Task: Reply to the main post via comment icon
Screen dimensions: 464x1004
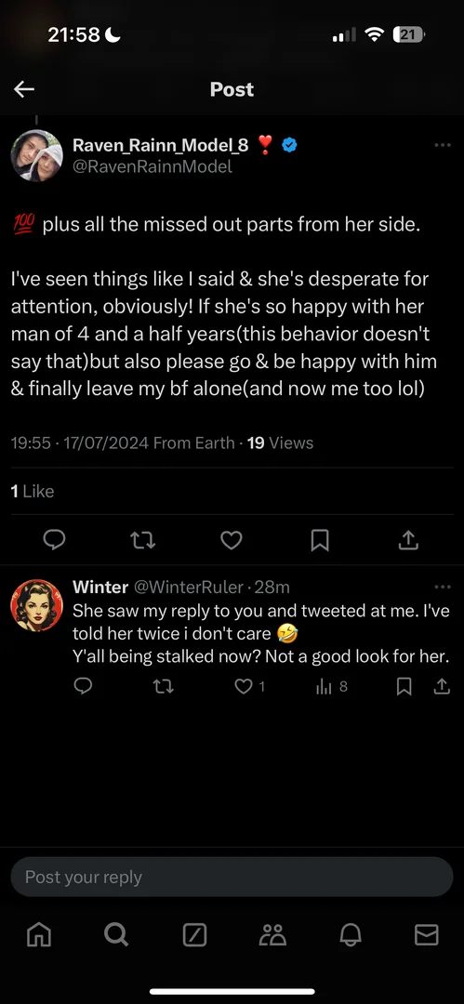Action: [54, 541]
